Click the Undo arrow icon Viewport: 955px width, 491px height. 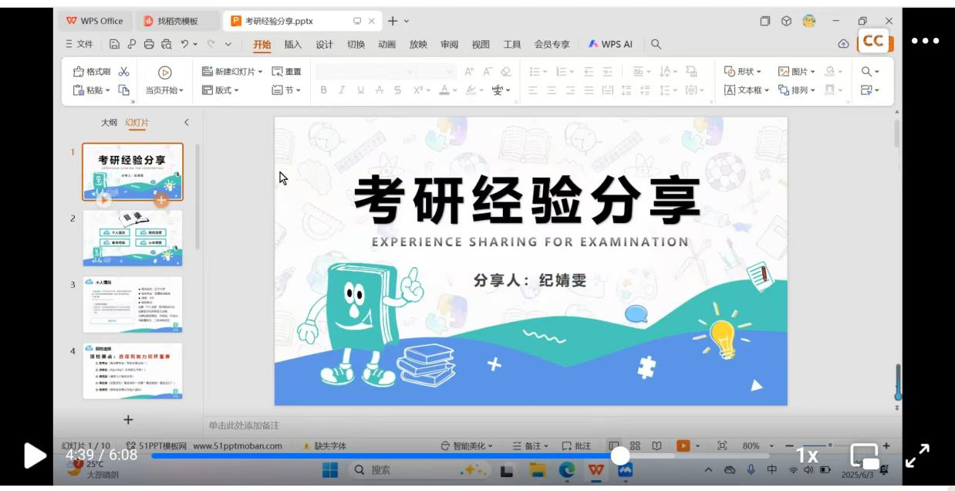184,45
